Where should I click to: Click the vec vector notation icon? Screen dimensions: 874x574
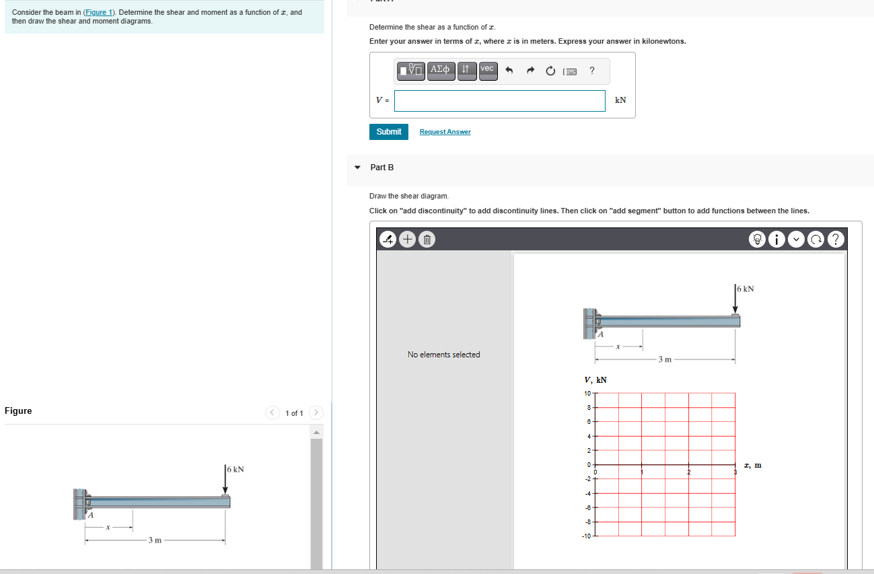(487, 71)
